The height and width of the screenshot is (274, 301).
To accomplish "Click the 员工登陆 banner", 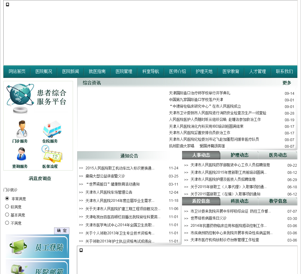I will click(x=37, y=246).
